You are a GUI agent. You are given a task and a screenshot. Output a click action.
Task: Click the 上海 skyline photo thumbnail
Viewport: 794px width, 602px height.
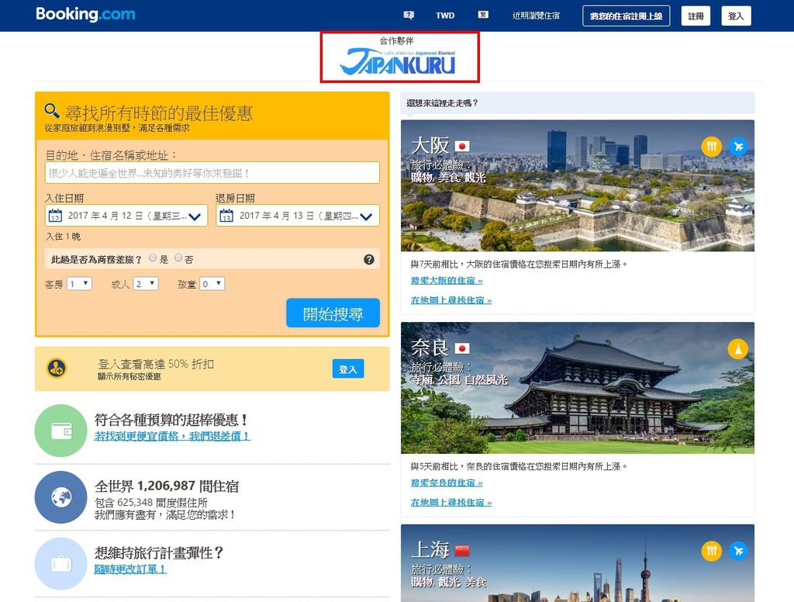577,563
